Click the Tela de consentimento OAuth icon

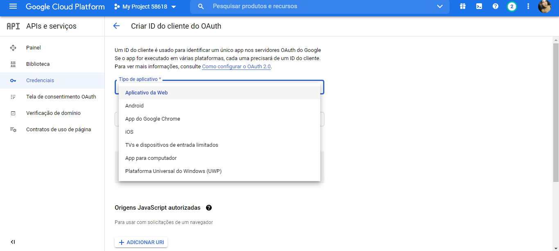click(13, 97)
